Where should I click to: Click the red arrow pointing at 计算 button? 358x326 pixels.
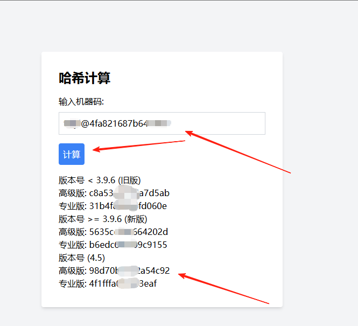139,145
